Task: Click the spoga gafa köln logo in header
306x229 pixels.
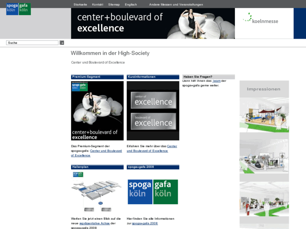Action: click(19, 9)
